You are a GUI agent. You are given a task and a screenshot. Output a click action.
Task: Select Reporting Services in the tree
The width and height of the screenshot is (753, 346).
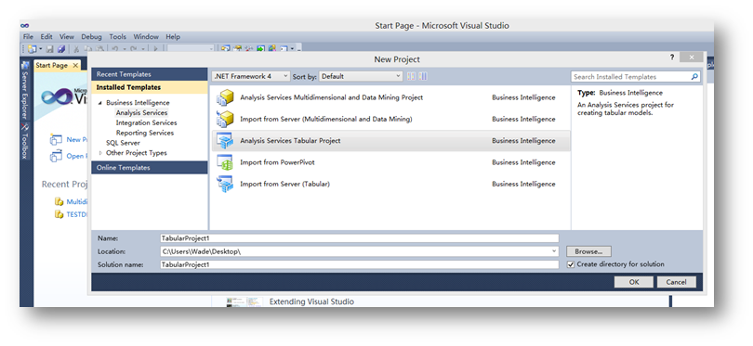pyautogui.click(x=145, y=134)
